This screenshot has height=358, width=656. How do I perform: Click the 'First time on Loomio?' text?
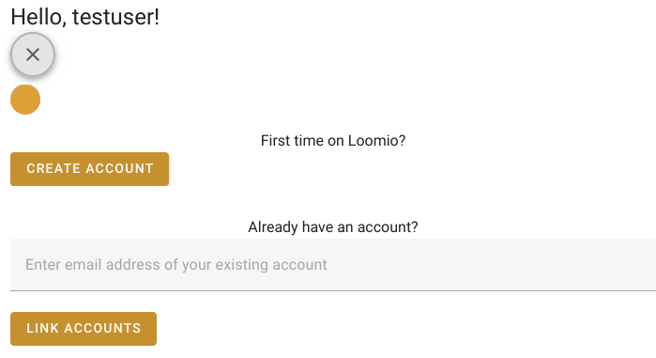(333, 141)
